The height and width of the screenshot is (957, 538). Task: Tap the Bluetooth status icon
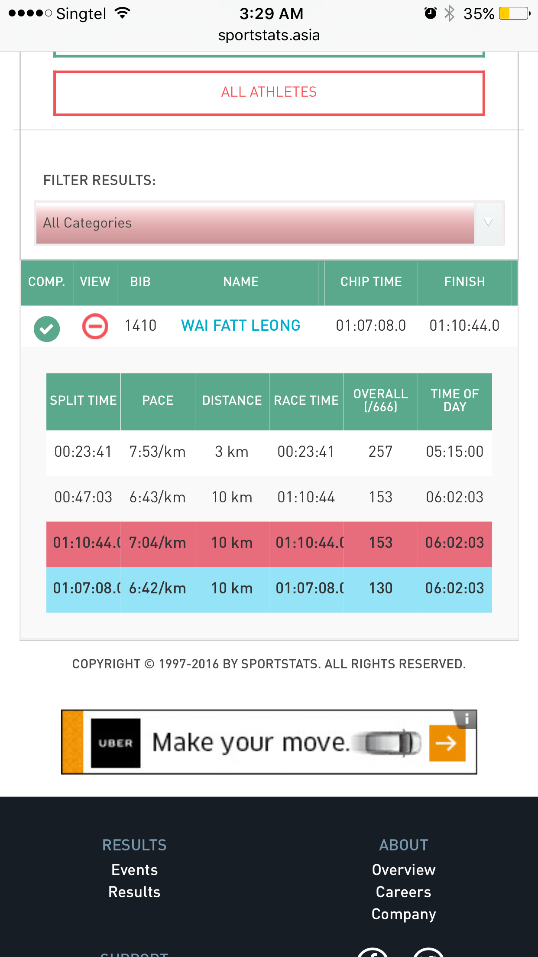tap(450, 13)
